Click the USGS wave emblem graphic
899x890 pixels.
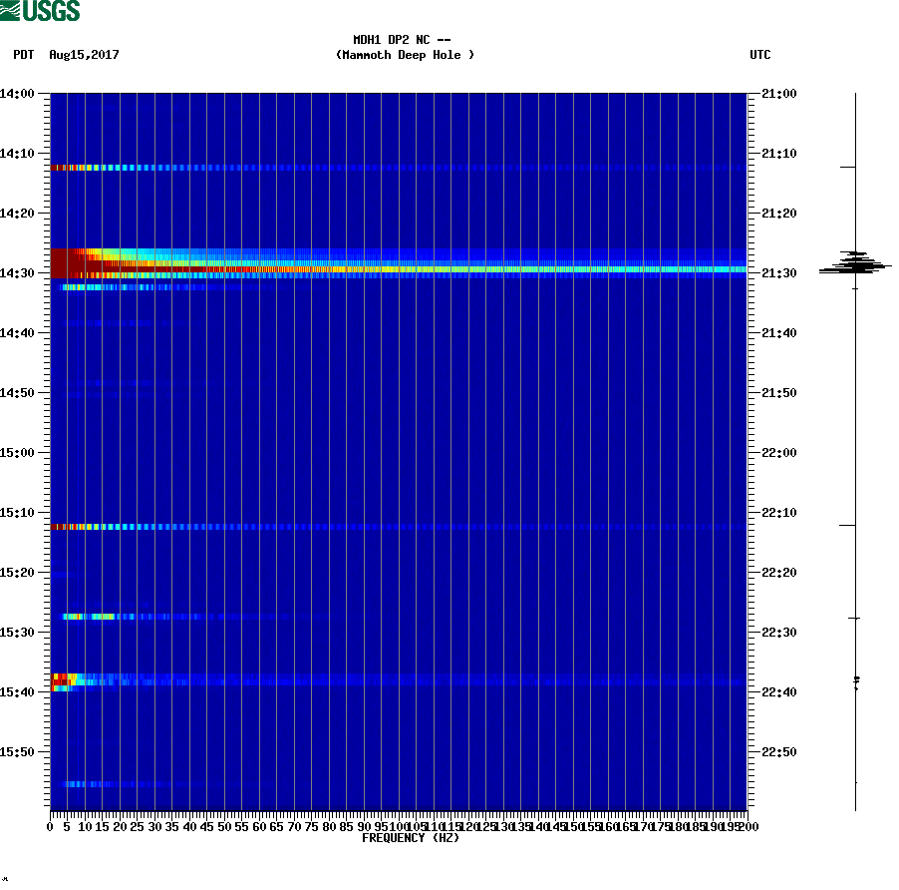(x=10, y=12)
